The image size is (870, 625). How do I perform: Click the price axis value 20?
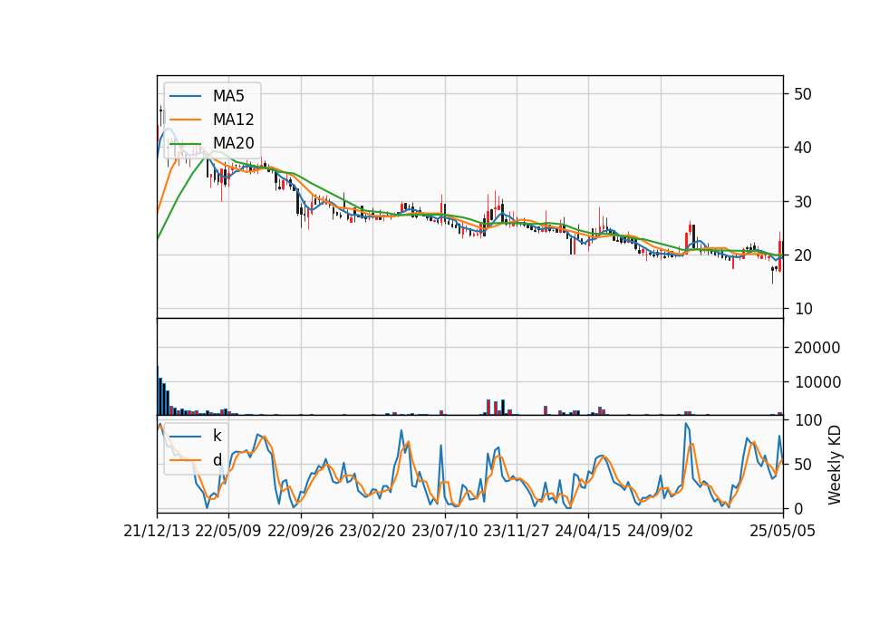coord(803,255)
